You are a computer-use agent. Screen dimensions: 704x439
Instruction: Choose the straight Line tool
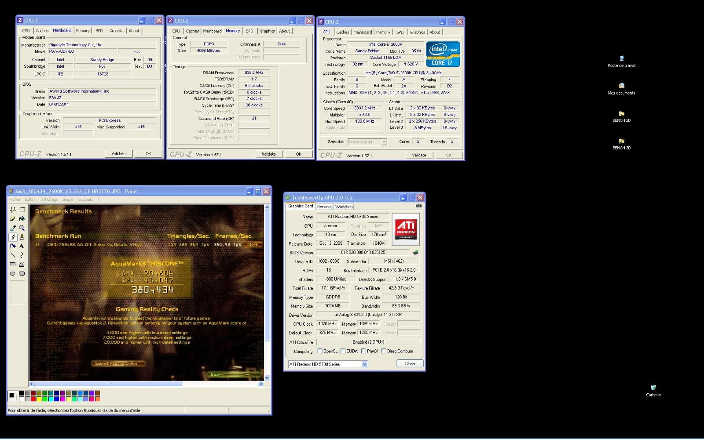click(x=13, y=255)
